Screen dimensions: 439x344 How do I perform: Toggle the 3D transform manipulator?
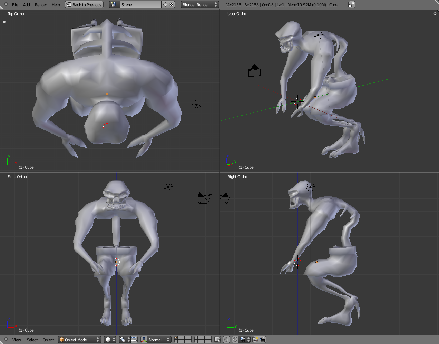coord(144,340)
